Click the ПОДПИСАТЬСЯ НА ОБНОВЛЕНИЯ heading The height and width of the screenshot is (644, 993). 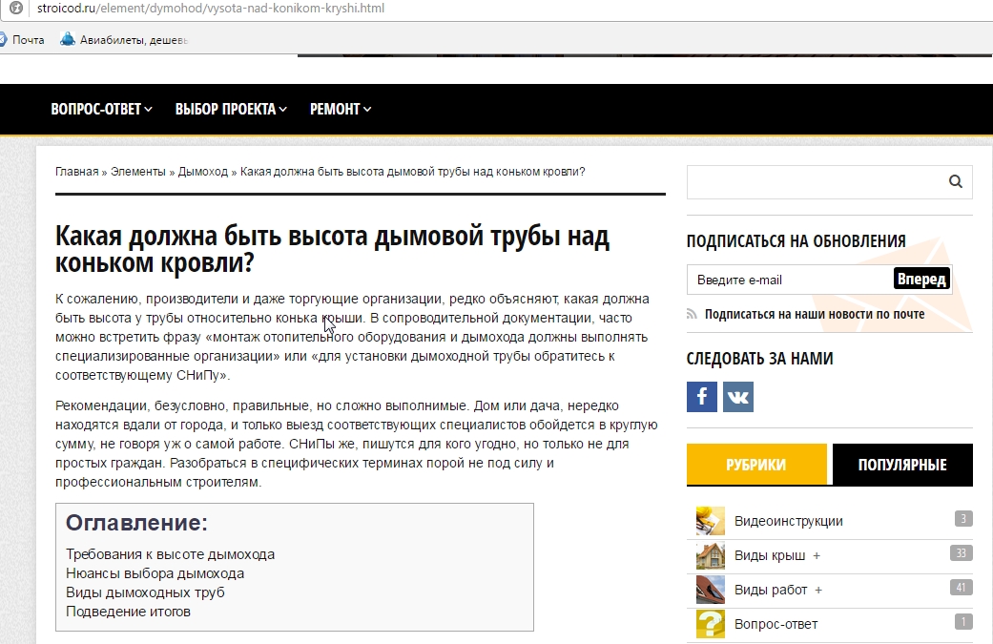pos(796,240)
